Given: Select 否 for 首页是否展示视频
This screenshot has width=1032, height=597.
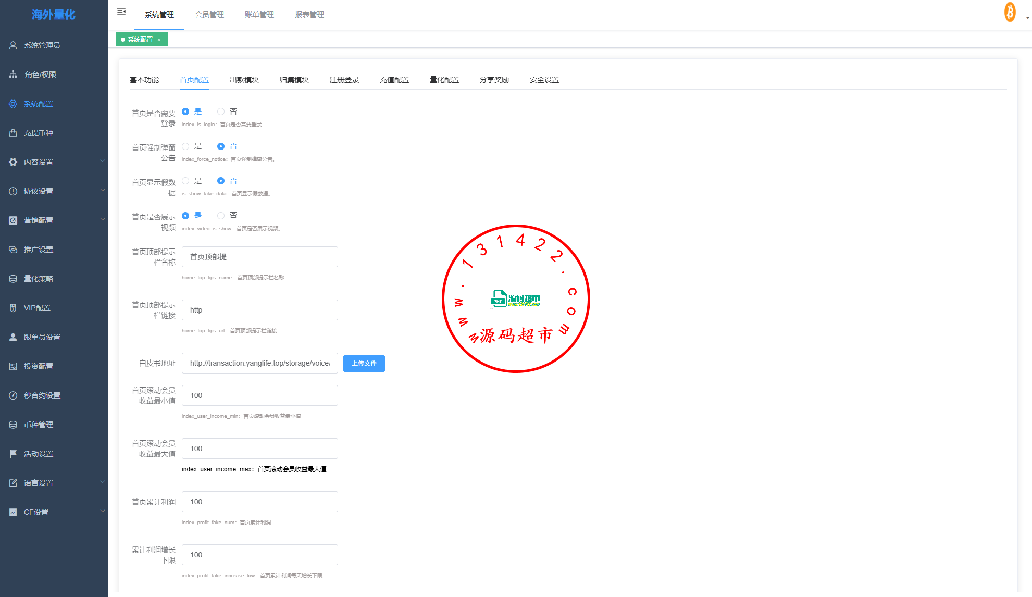Looking at the screenshot, I should tap(221, 216).
